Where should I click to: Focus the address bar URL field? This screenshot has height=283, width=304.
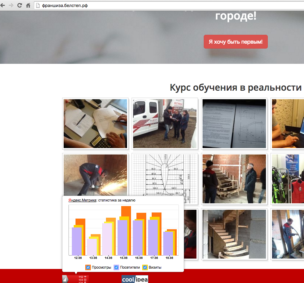tap(152, 5)
